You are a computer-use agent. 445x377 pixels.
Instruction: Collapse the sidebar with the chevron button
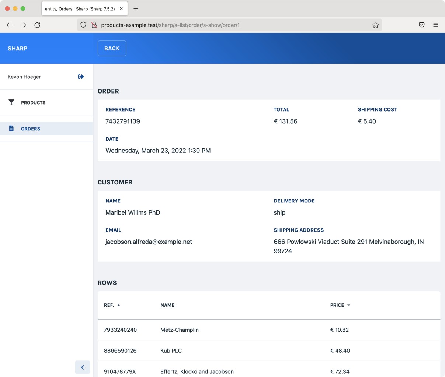point(82,367)
